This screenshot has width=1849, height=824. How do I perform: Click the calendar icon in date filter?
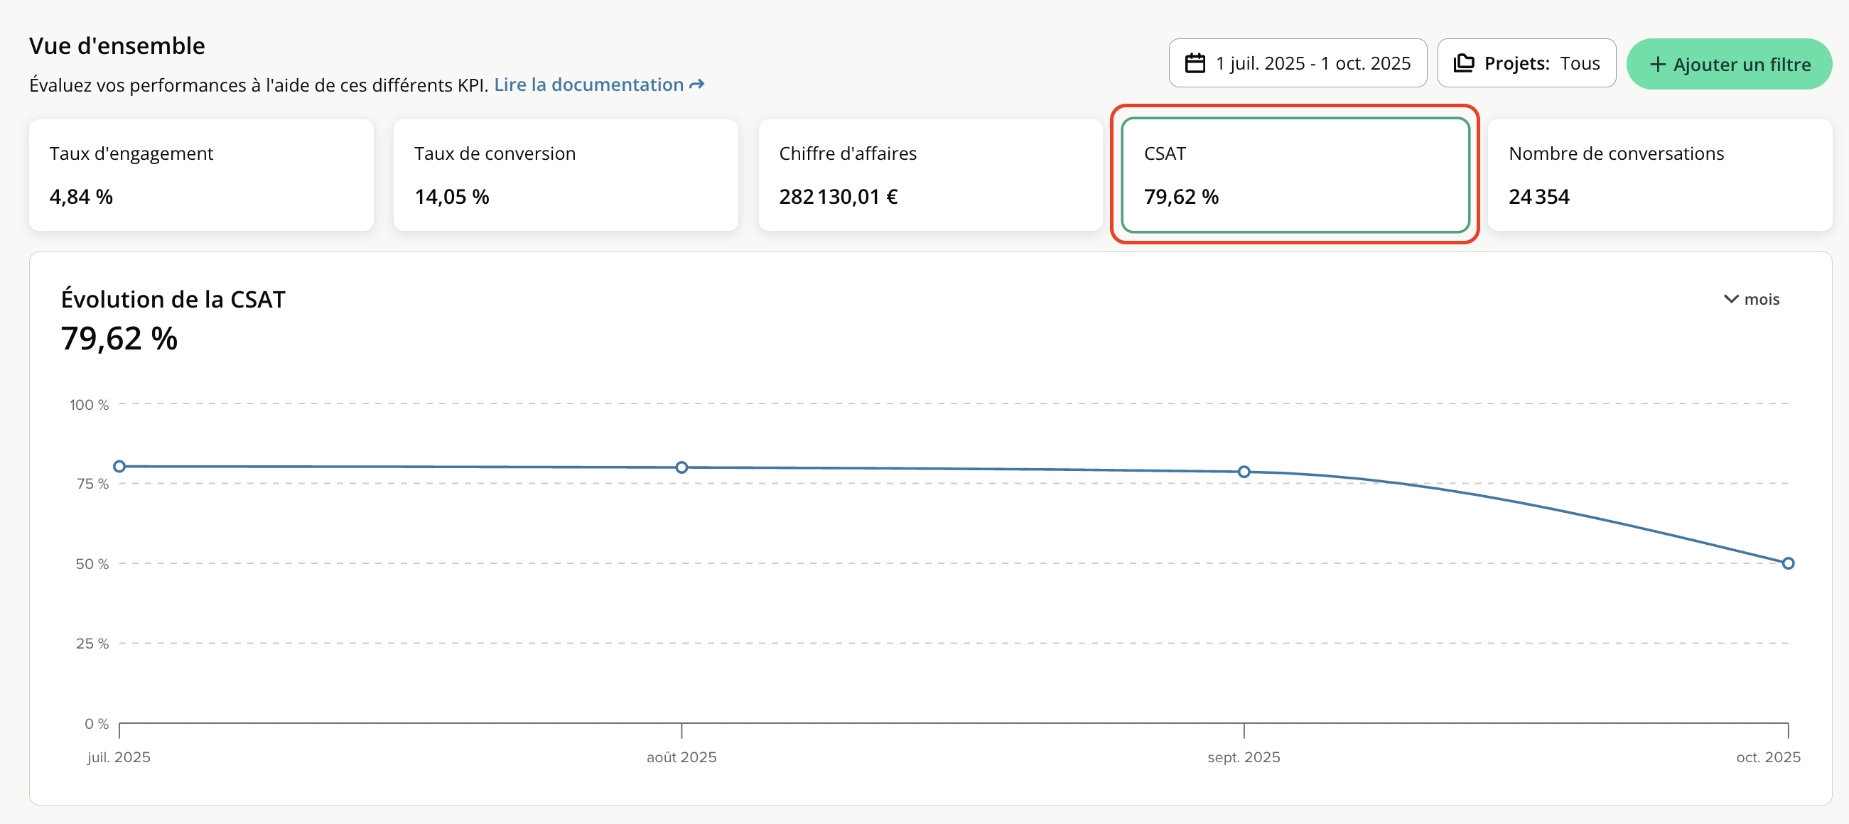point(1195,63)
